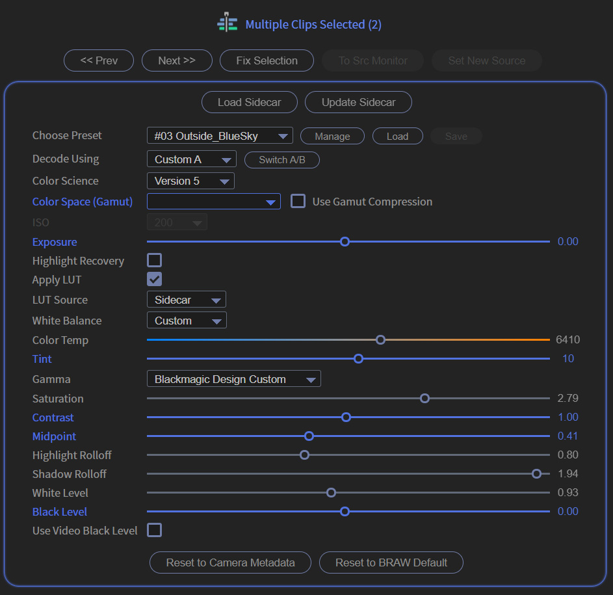Disable the Apply LUT checkbox
Image resolution: width=613 pixels, height=595 pixels.
click(x=154, y=279)
